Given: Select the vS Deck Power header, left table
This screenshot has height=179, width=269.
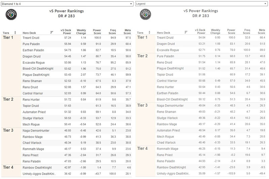Looking at the screenshot, I should [x=66, y=32].
